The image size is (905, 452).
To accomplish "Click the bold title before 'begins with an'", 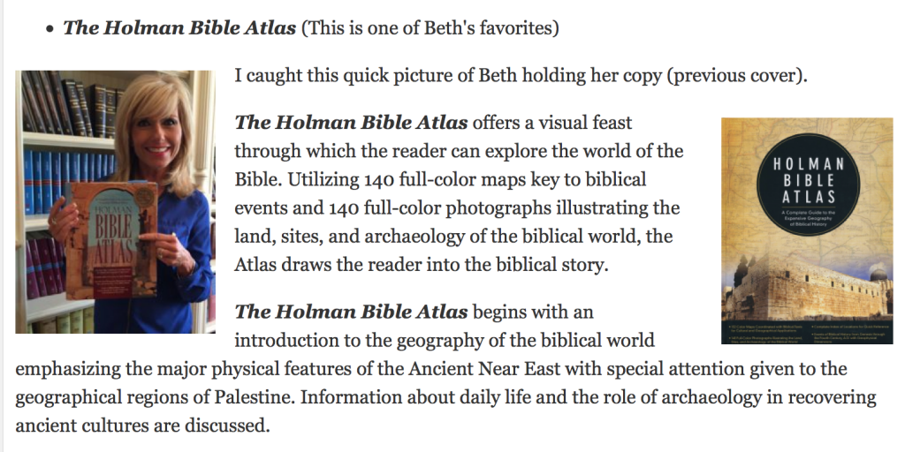I will (351, 312).
